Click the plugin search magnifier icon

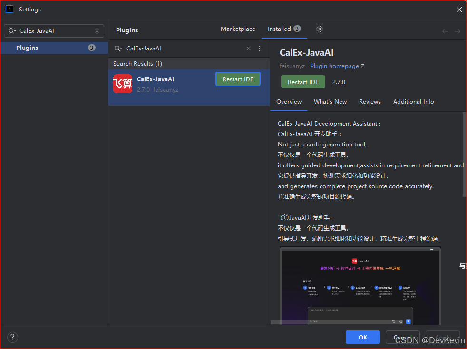pyautogui.click(x=118, y=48)
